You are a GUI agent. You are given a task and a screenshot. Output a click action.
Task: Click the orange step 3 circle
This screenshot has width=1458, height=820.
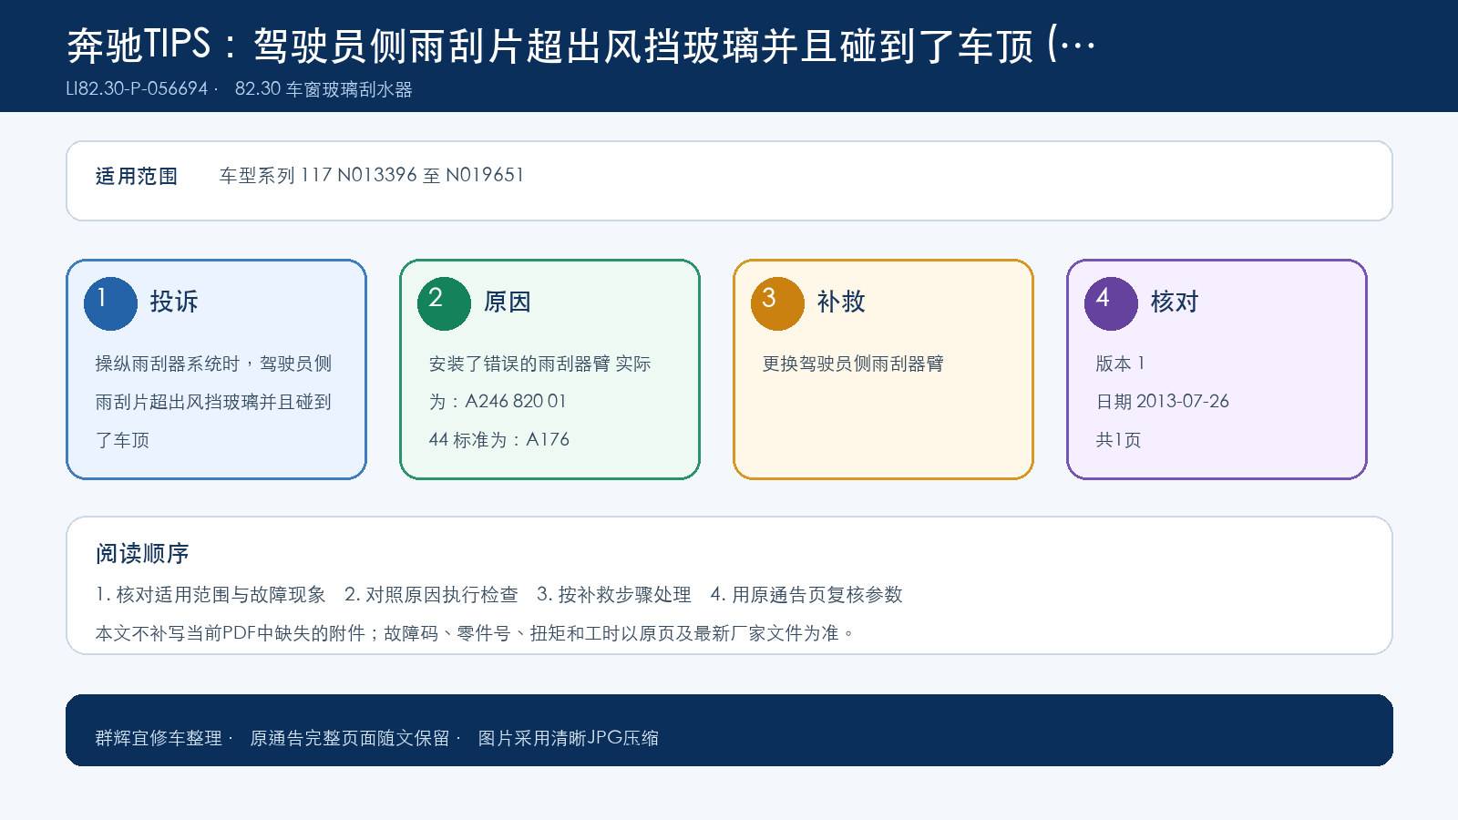pos(777,303)
